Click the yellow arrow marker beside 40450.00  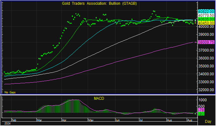click(195, 23)
